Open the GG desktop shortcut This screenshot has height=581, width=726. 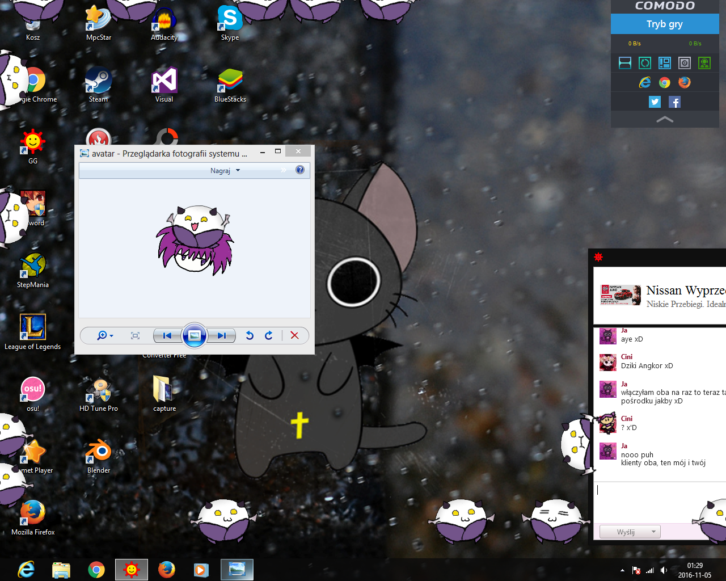coord(33,146)
